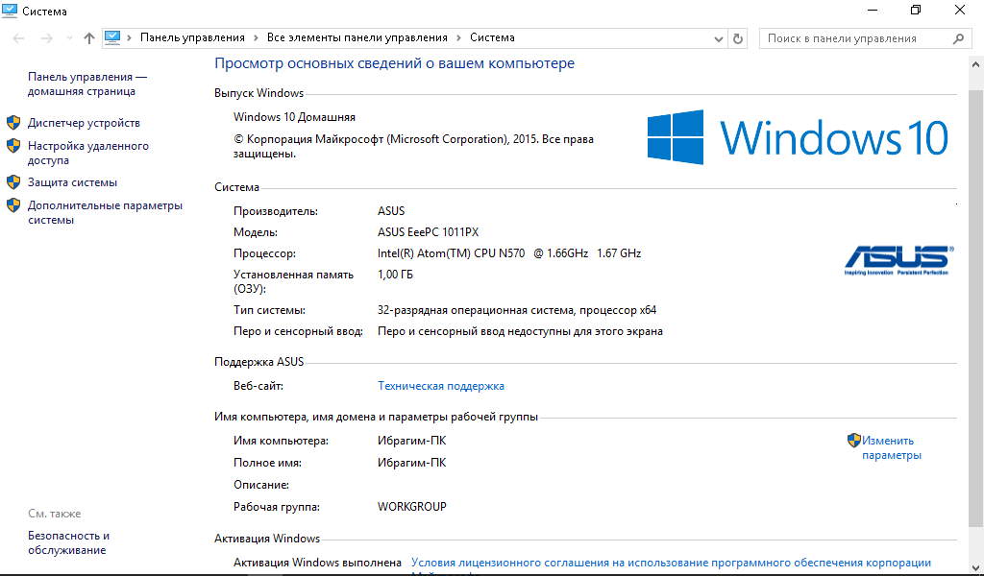Viewport: 984px width, 576px height.
Task: Click 'Изменить параметры' link
Action: (x=891, y=448)
